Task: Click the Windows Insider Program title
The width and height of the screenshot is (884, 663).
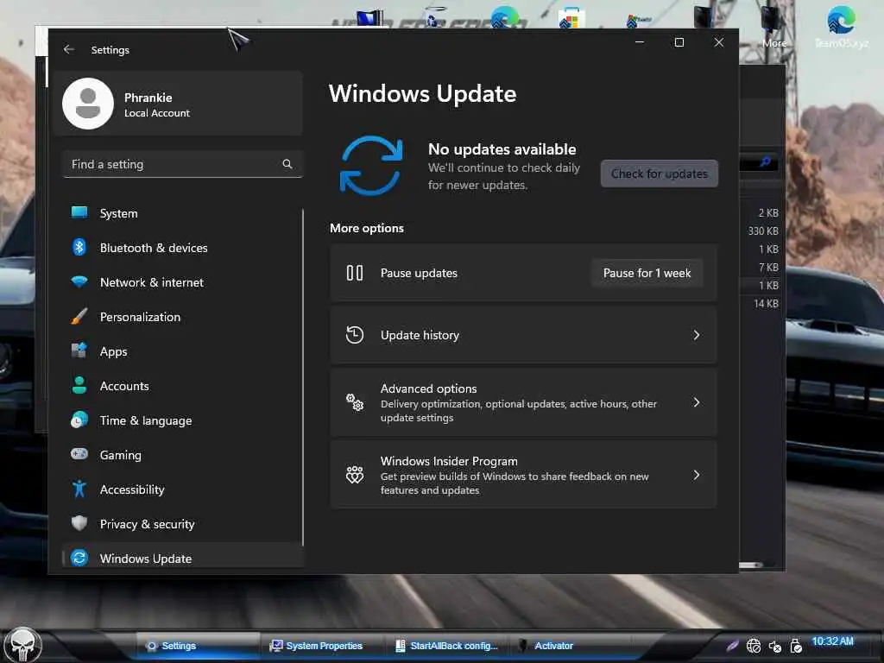Action: (x=449, y=461)
